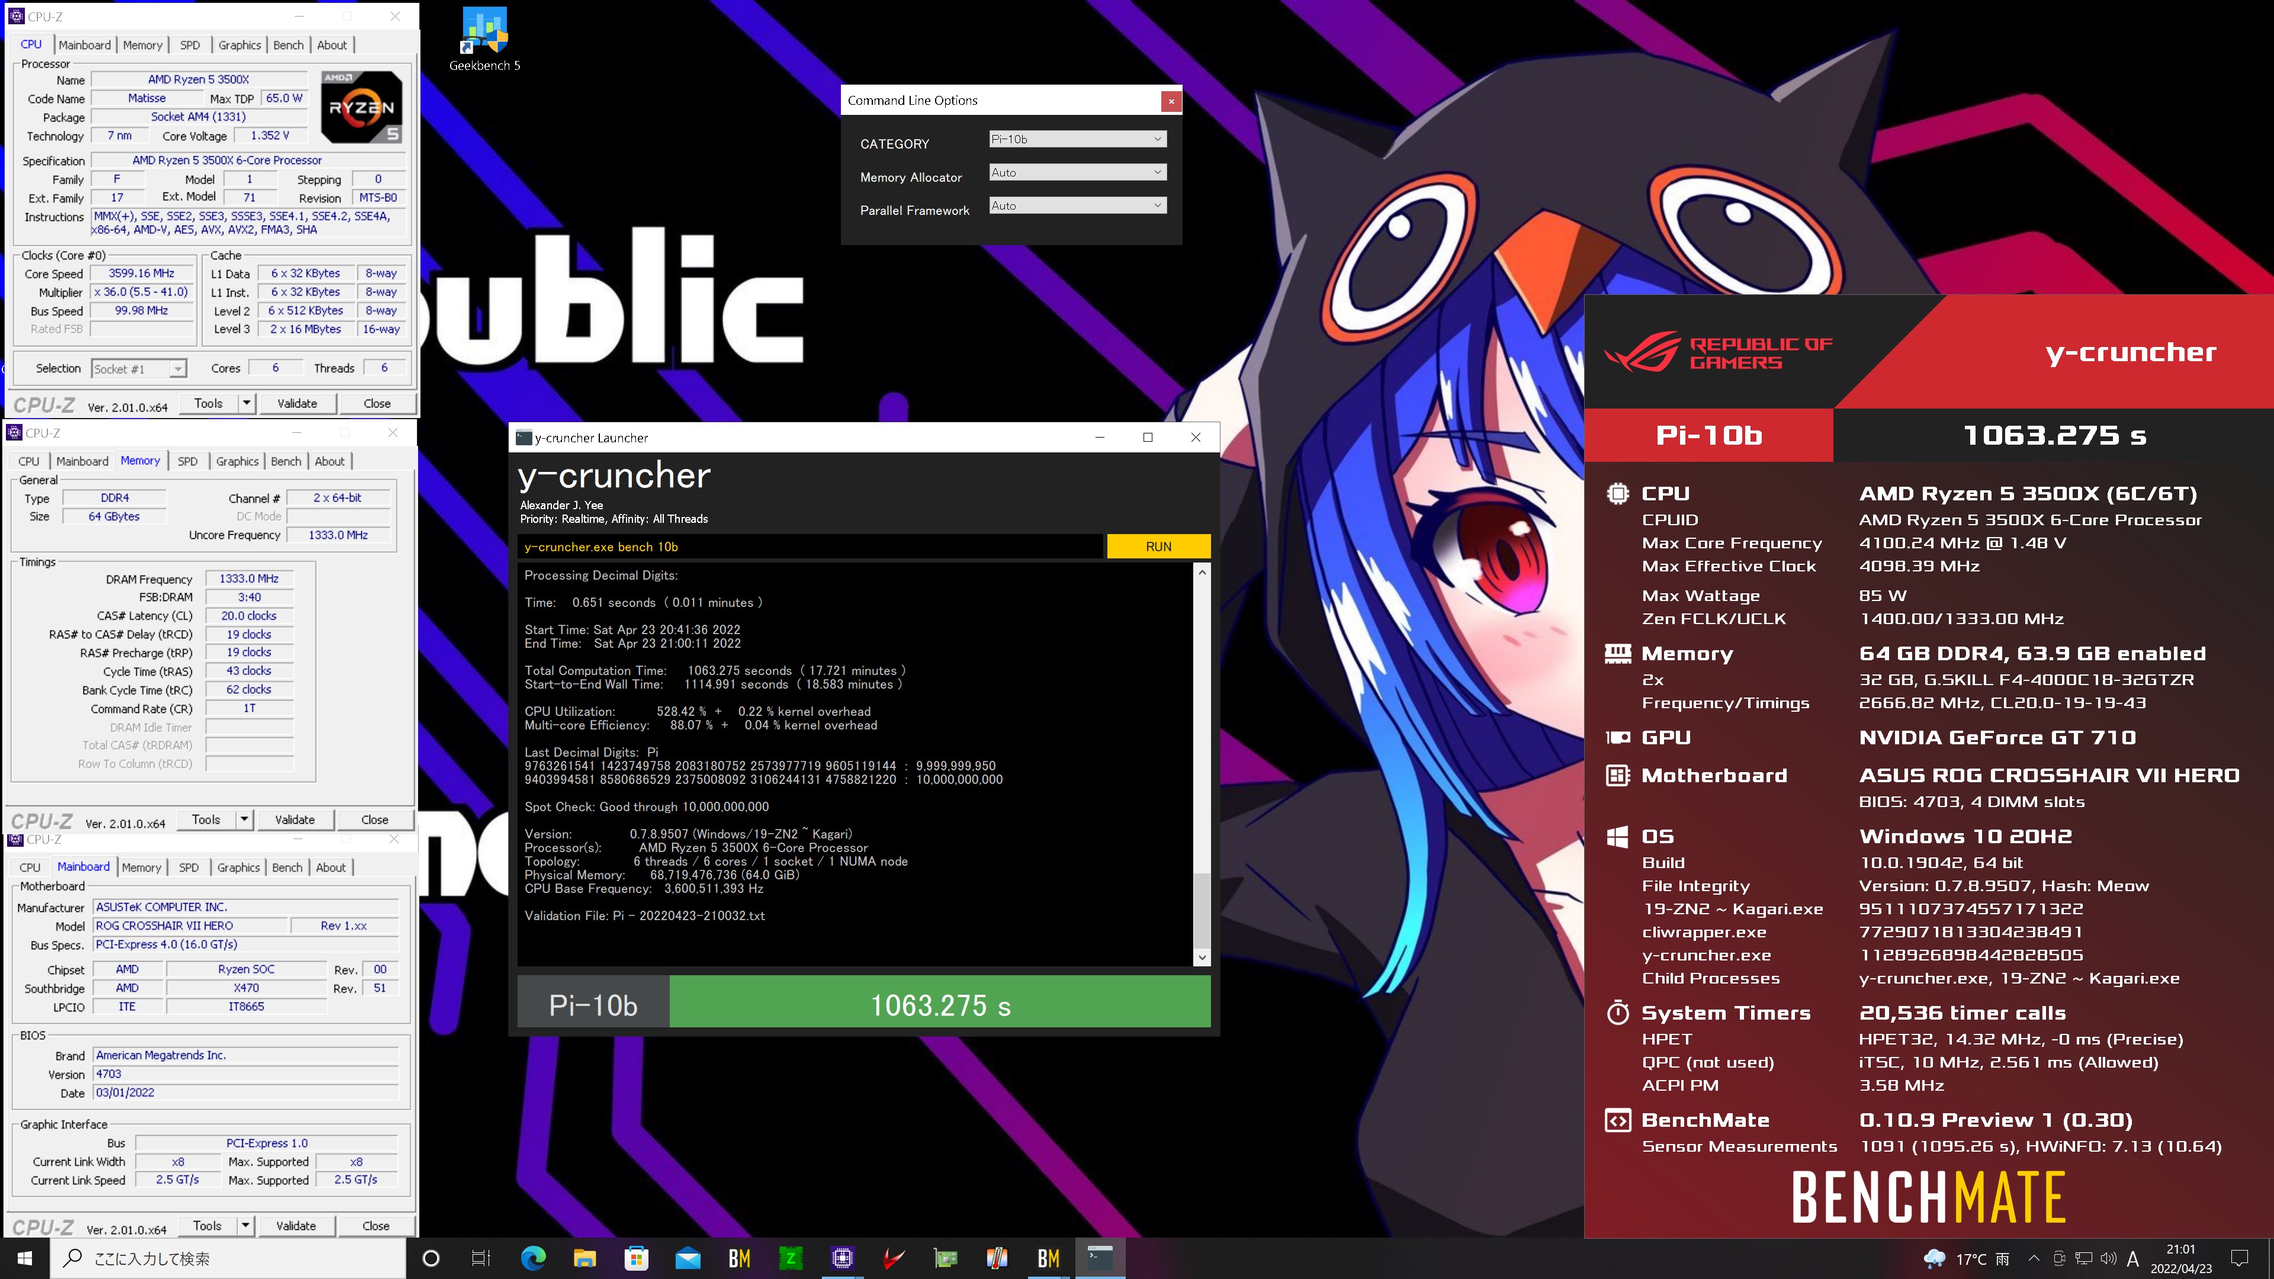The width and height of the screenshot is (2274, 1279).
Task: Click the 'Validation File: Pi - 20220423-210032.txt' line
Action: tap(644, 915)
